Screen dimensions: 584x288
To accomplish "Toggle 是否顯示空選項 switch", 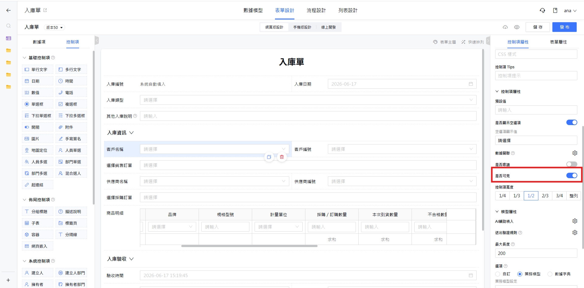I will coord(572,122).
